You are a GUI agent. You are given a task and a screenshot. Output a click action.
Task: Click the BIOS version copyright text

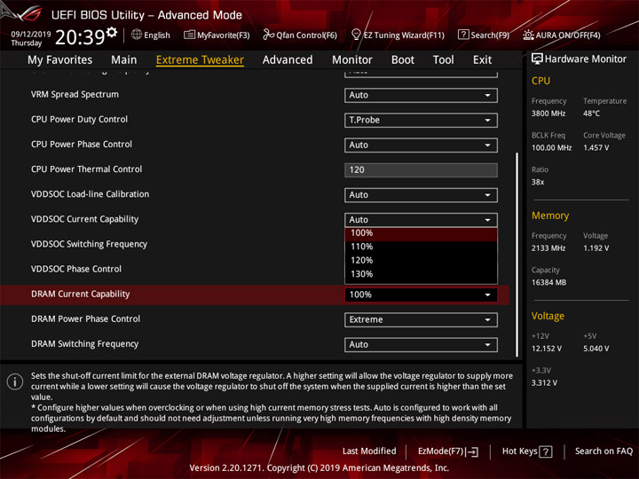point(319,468)
